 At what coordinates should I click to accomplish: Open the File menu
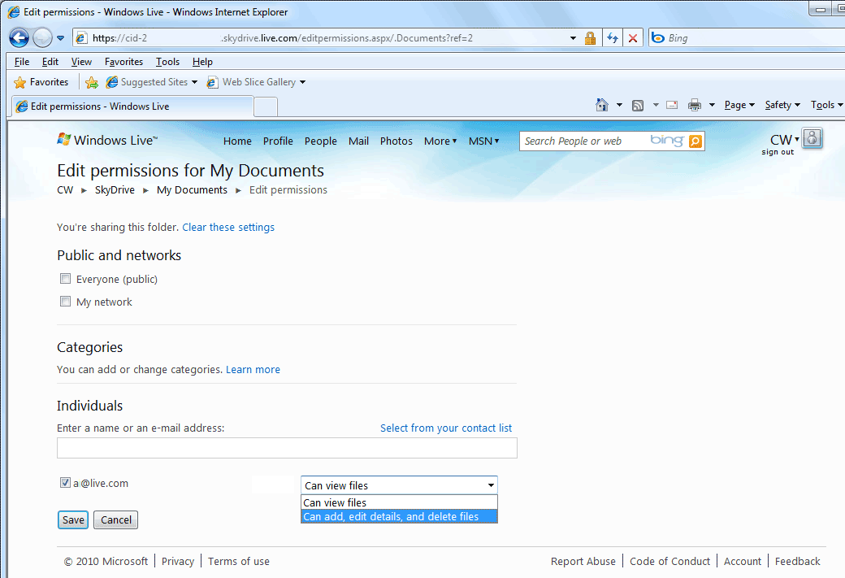pos(22,62)
